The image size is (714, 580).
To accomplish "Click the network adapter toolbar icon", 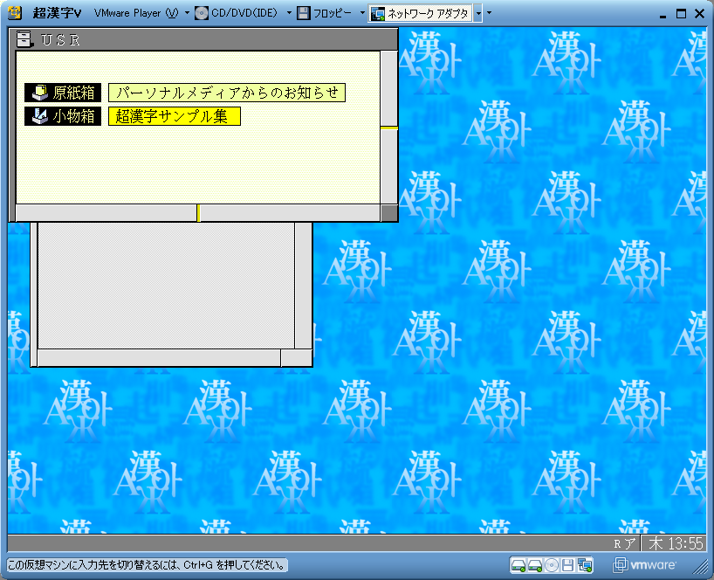I will pyautogui.click(x=378, y=13).
